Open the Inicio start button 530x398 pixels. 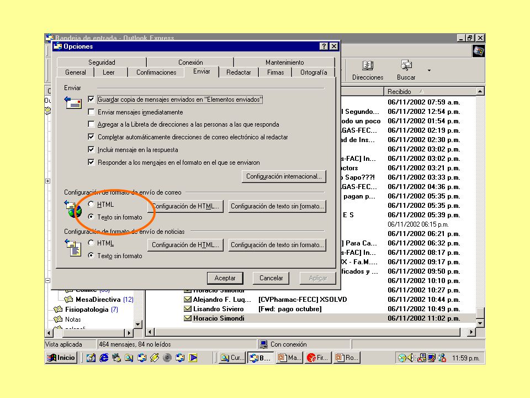coord(61,358)
